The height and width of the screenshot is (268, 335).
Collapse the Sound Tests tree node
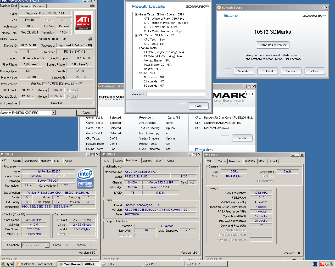[x=136, y=73]
